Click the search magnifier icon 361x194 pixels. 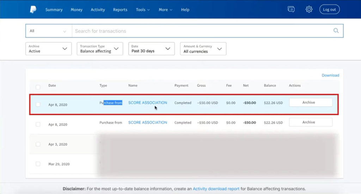(x=336, y=31)
